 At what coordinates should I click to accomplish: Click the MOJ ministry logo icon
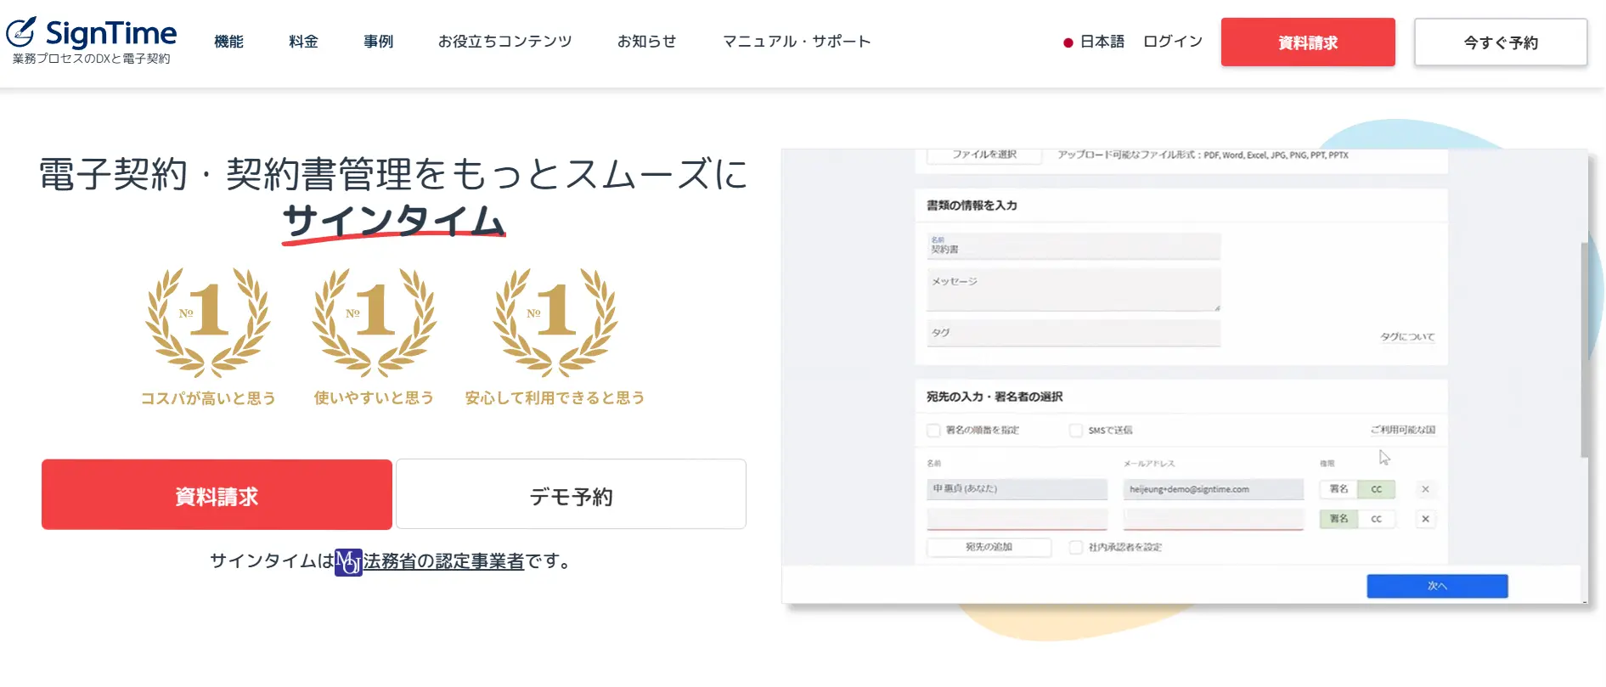[x=348, y=562]
